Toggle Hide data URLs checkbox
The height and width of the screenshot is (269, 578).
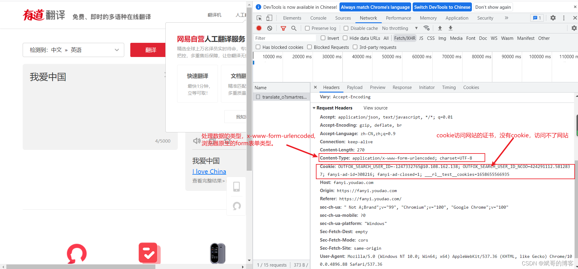tap(345, 38)
